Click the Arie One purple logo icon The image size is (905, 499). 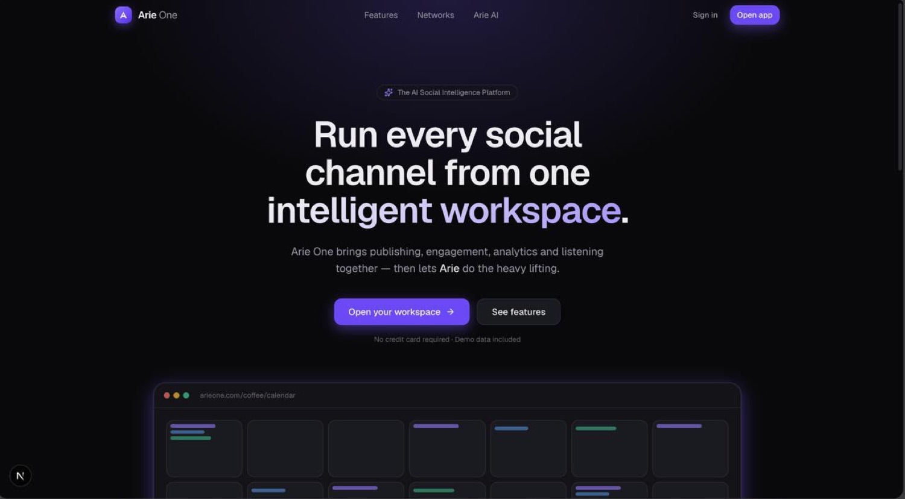pos(123,15)
